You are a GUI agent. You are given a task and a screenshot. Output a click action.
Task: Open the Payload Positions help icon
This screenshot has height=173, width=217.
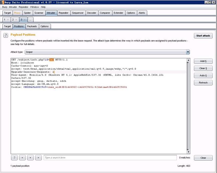[6, 35]
